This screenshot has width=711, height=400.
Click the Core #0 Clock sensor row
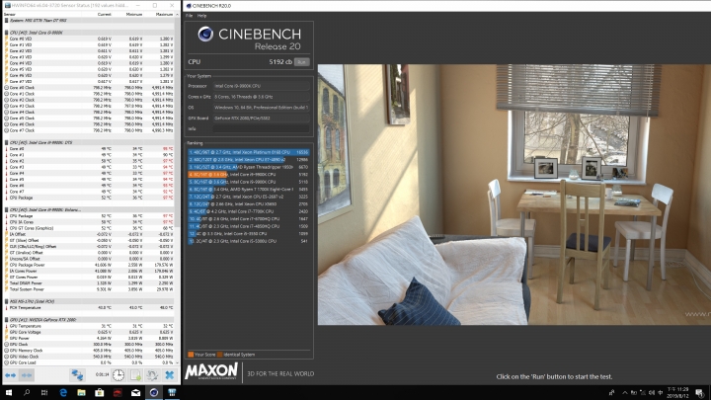89,88
